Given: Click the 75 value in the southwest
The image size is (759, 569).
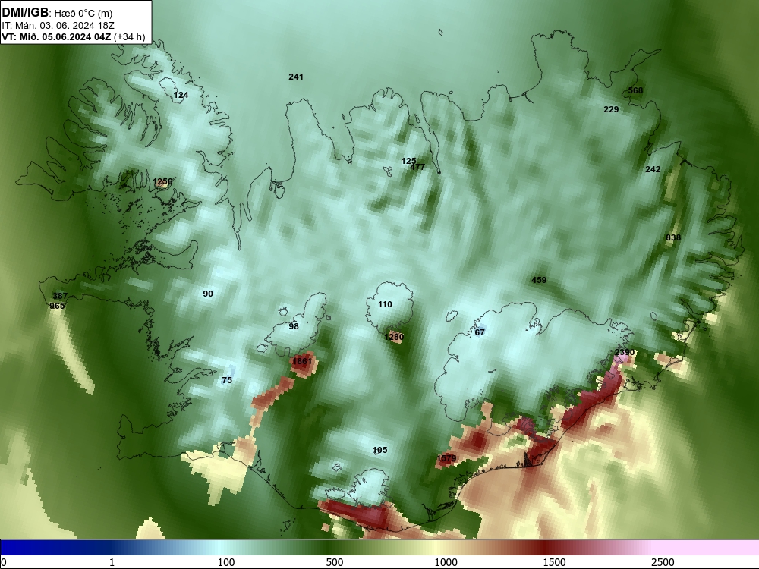Looking at the screenshot, I should pyautogui.click(x=227, y=380).
